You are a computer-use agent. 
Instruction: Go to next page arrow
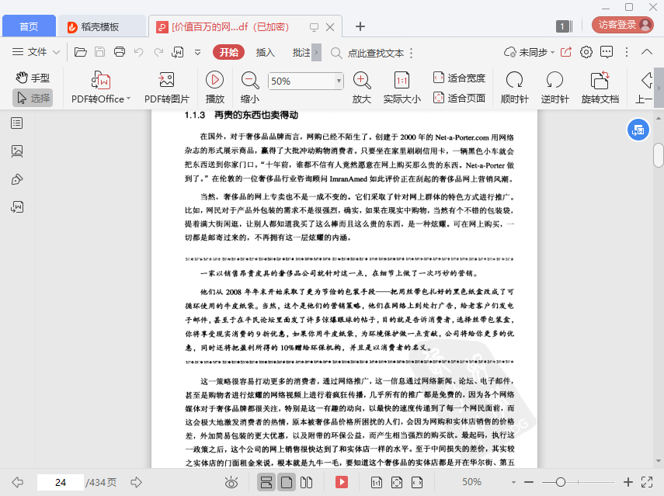coord(137,482)
